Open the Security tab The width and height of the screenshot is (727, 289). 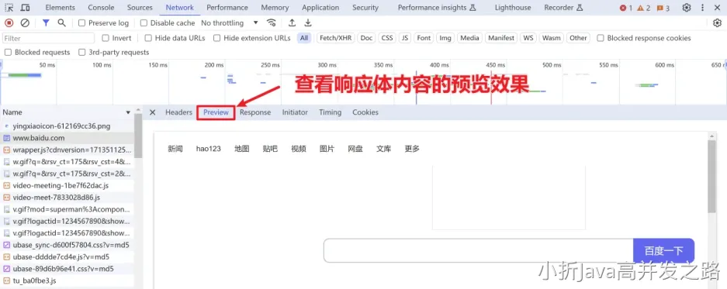click(x=365, y=8)
